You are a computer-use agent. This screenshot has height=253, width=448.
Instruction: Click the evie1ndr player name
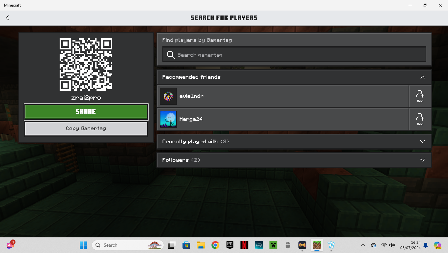pos(191,96)
